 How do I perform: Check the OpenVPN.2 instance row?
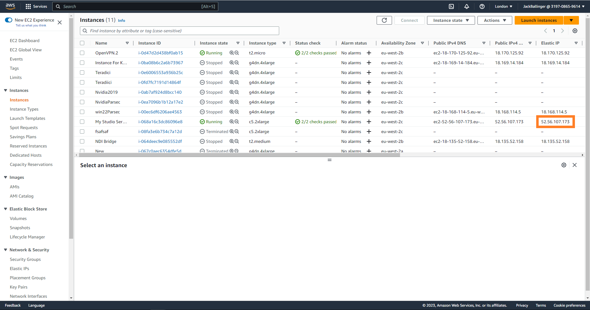[82, 53]
